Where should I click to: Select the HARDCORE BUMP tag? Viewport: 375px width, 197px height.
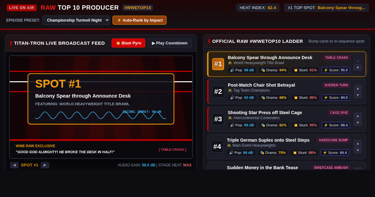[x=333, y=140]
